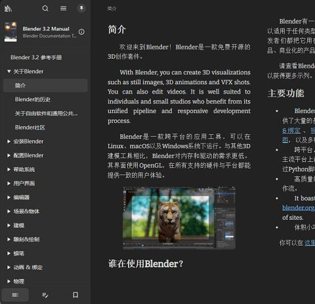Open the Blender社区 chapter

(x=30, y=128)
